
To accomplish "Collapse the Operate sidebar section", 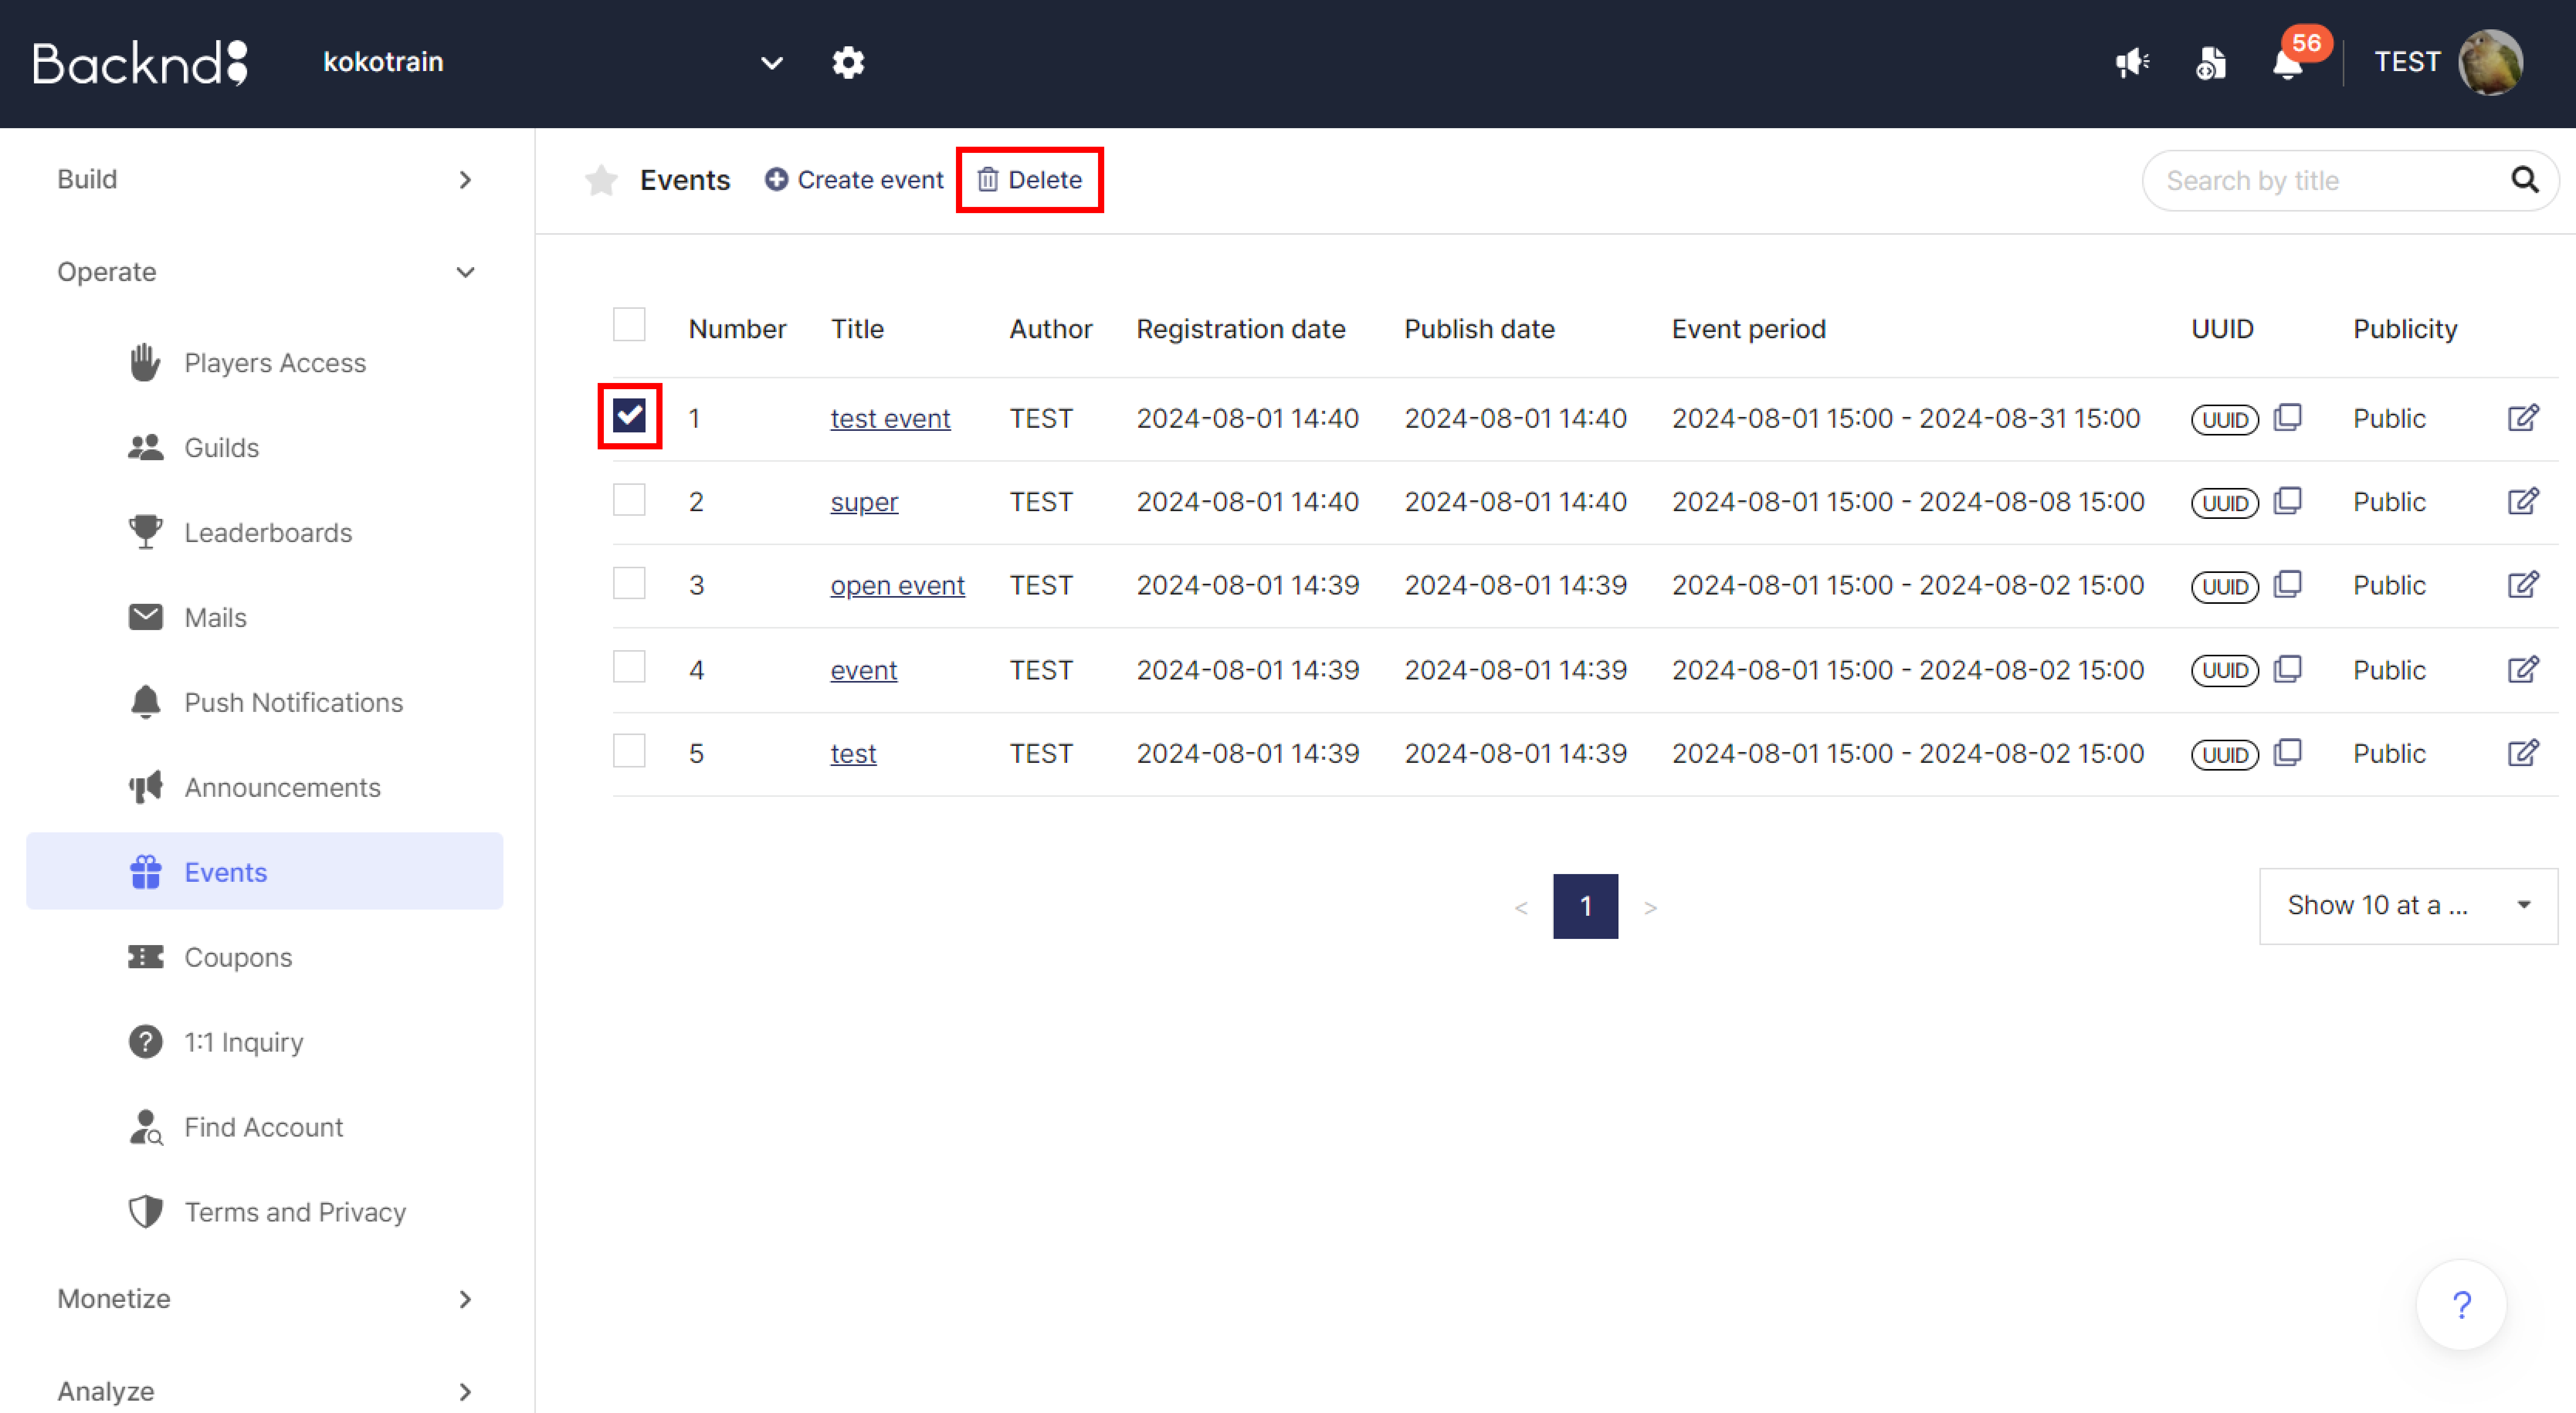I will point(265,272).
